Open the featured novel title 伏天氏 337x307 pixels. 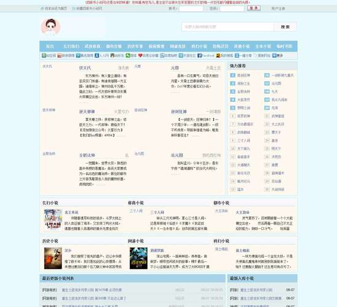pyautogui.click(x=85, y=68)
